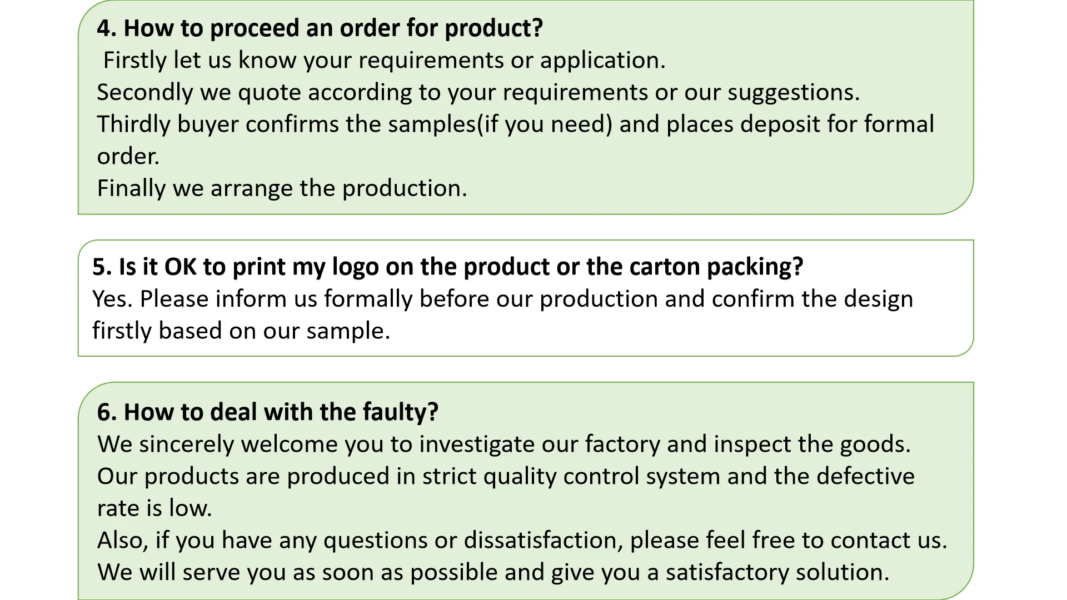
Task: Click the line starting with "Secondly we quote"
Action: click(478, 92)
